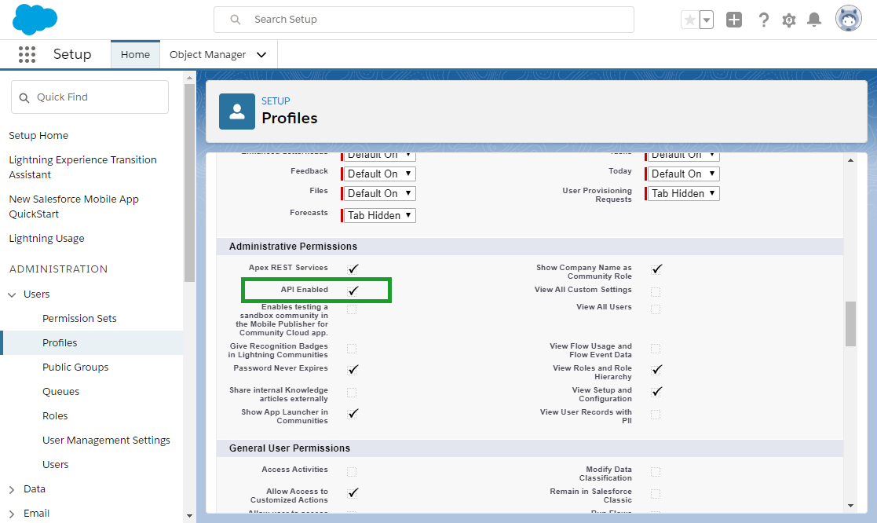
Task: Open the Setup Home link
Action: coord(38,135)
